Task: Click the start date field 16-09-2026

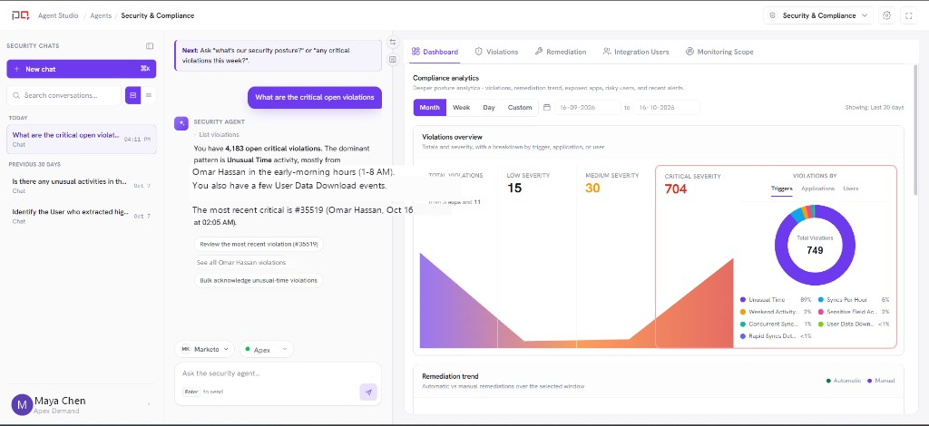Action: pyautogui.click(x=587, y=108)
